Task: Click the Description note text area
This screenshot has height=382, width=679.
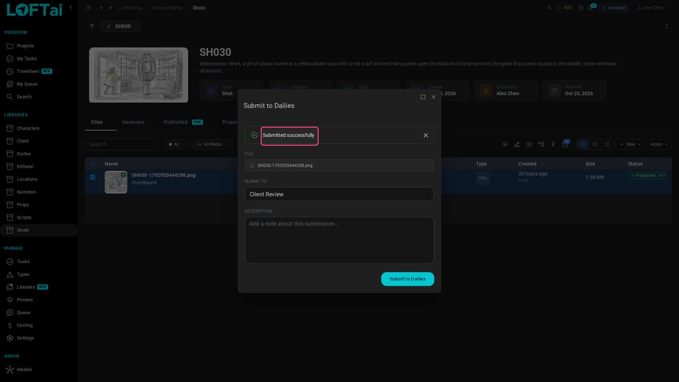Action: 339,240
